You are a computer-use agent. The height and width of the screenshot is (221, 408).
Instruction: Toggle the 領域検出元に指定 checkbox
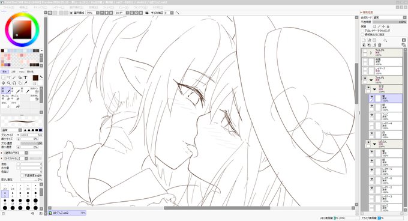pos(362,34)
